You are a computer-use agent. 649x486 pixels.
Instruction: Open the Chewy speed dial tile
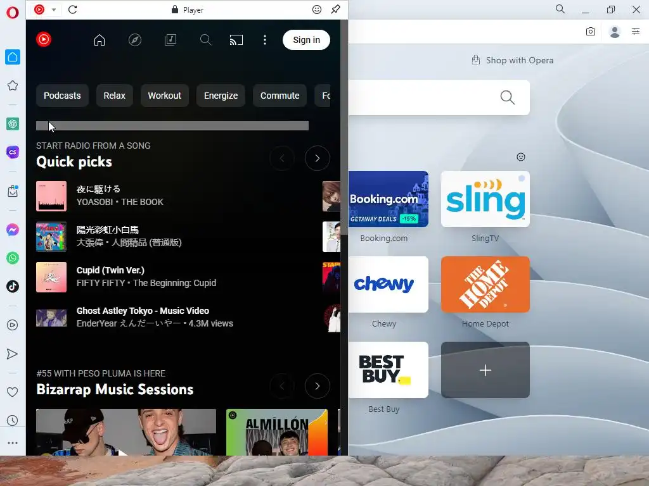pyautogui.click(x=389, y=284)
